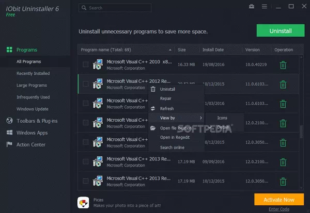Choose Uninstall from context menu
310x213 pixels.
(176, 89)
